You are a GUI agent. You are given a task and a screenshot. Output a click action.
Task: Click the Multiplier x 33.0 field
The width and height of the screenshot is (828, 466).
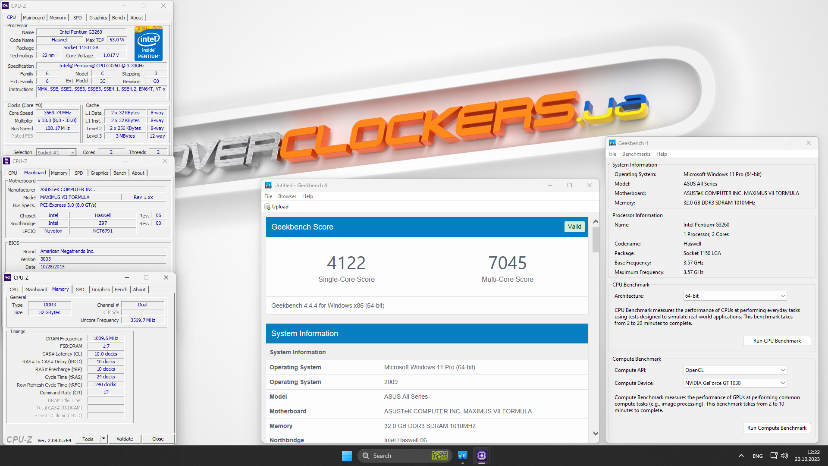click(x=57, y=120)
